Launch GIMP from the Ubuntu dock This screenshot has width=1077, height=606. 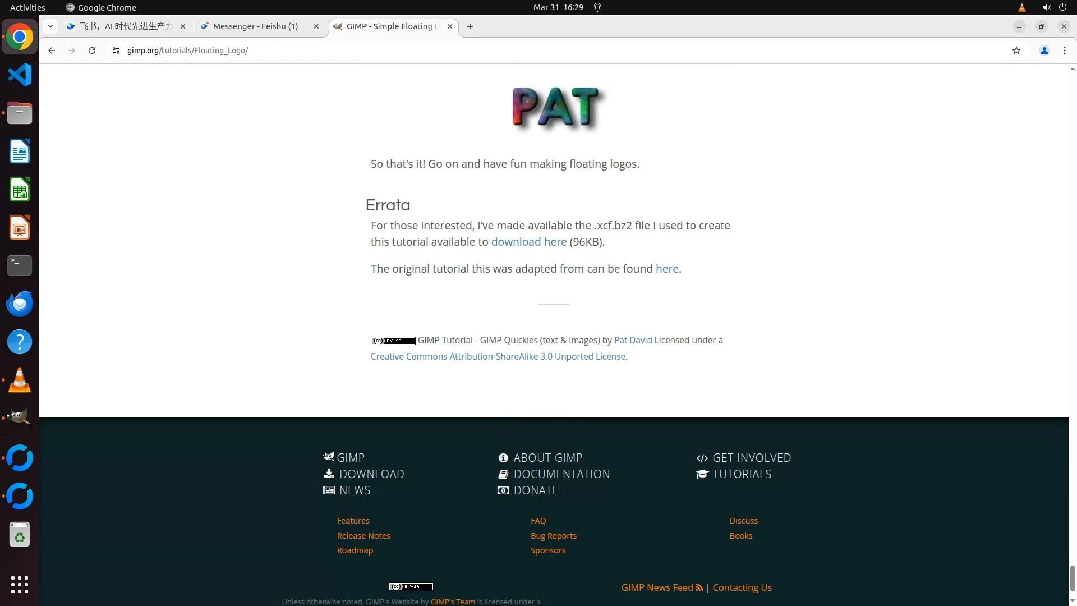point(20,417)
